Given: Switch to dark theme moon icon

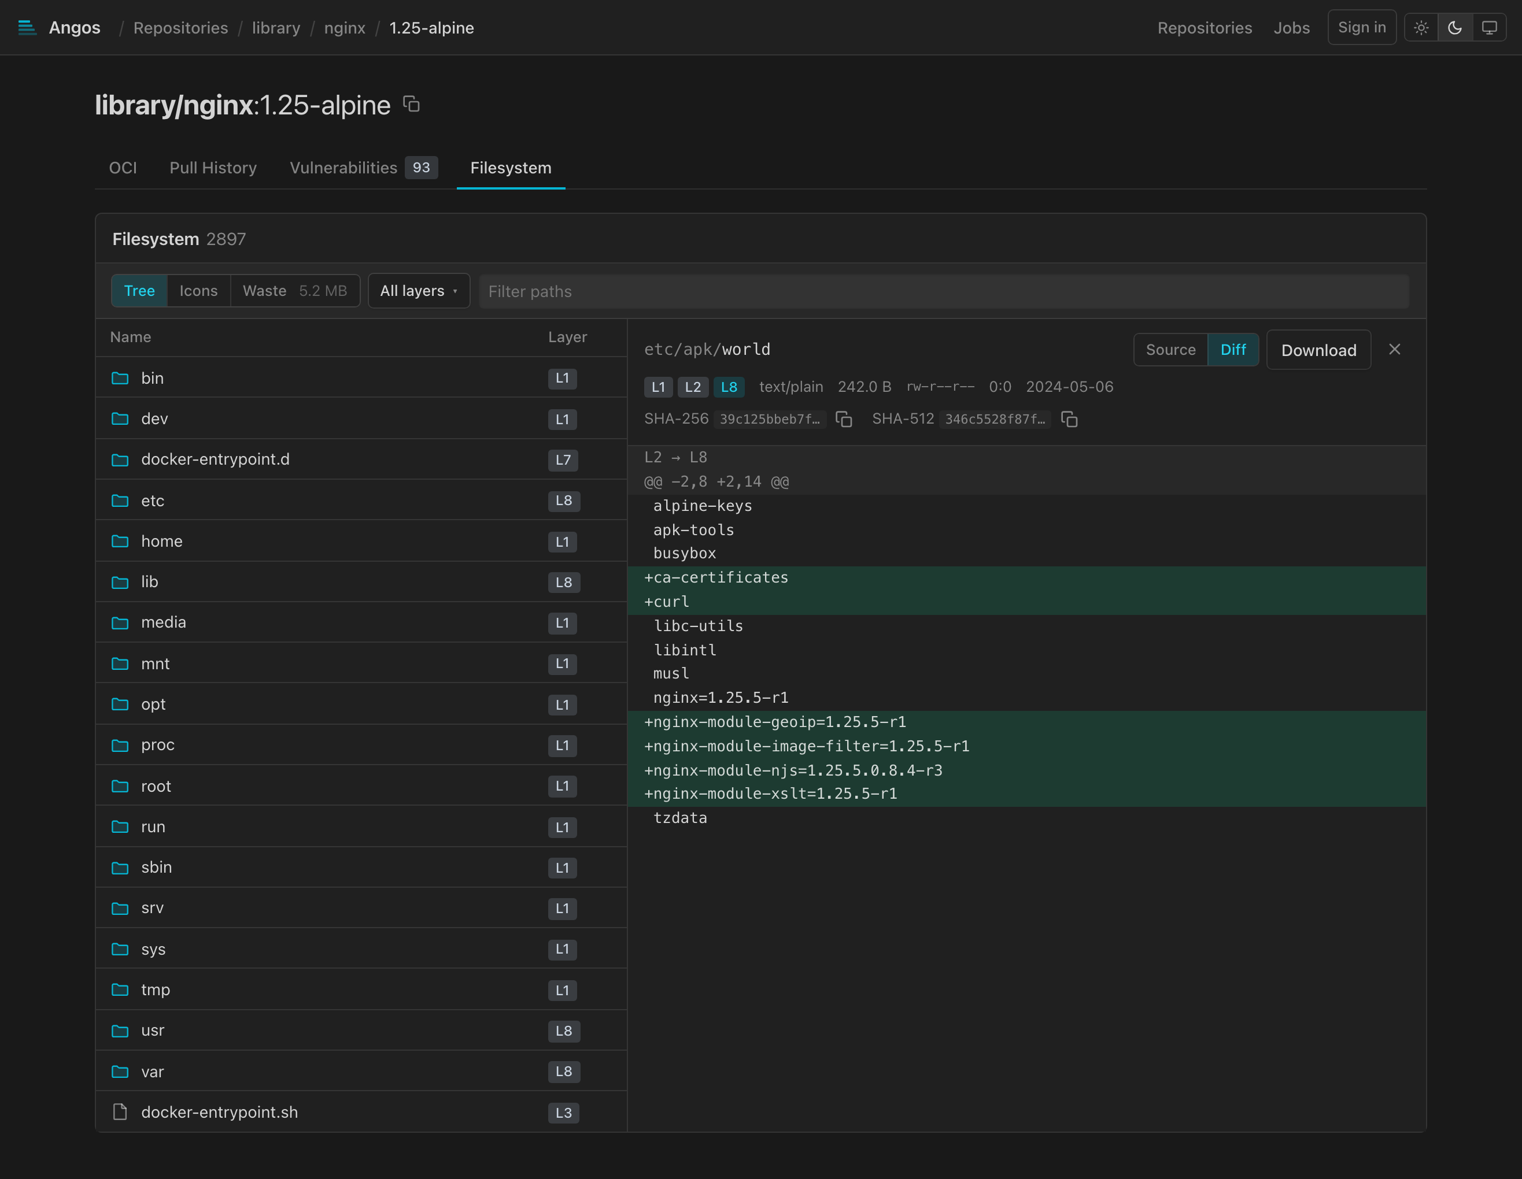Looking at the screenshot, I should (1455, 28).
